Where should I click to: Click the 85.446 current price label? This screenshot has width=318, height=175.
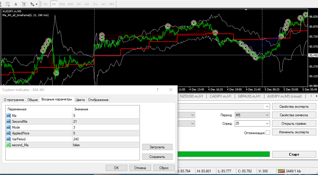click(313, 55)
